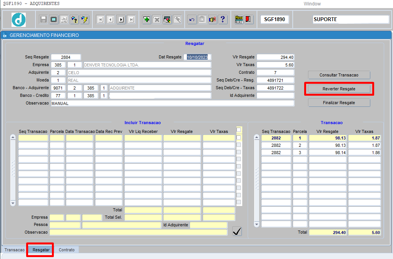This screenshot has height=259, width=393.
Task: Click the Banco - Adquirente field 9071
Action: click(x=58, y=88)
